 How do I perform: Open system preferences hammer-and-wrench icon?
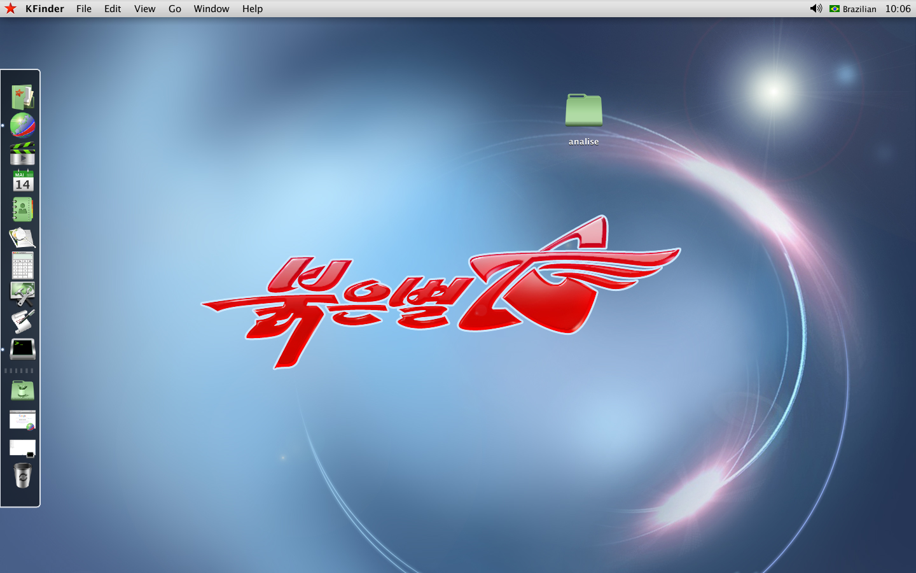(22, 294)
